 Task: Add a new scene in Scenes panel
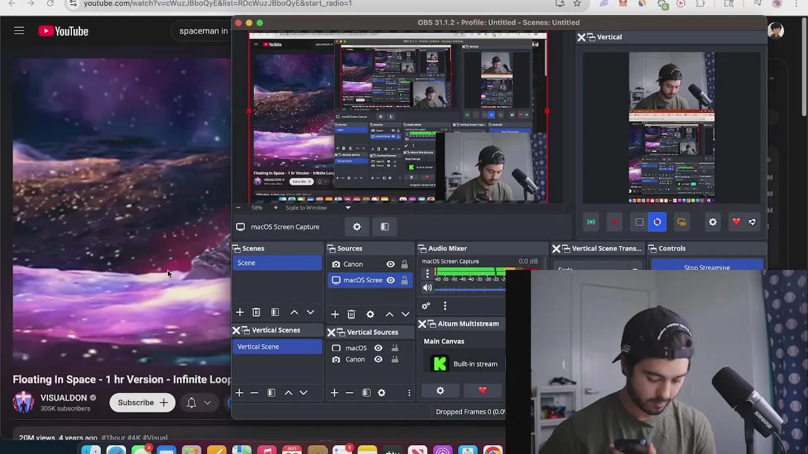[240, 313]
